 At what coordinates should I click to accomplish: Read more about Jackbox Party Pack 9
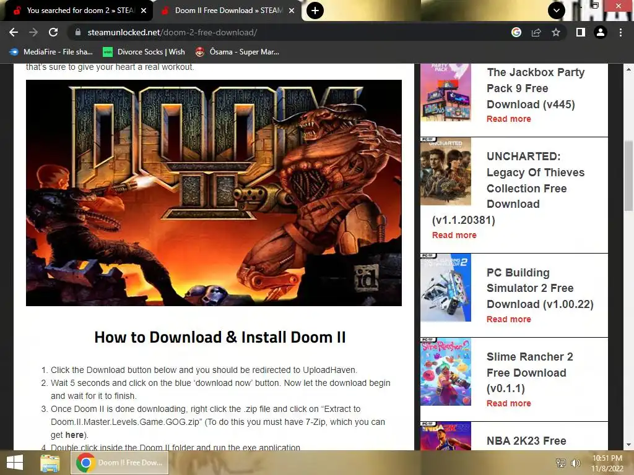pyautogui.click(x=509, y=119)
